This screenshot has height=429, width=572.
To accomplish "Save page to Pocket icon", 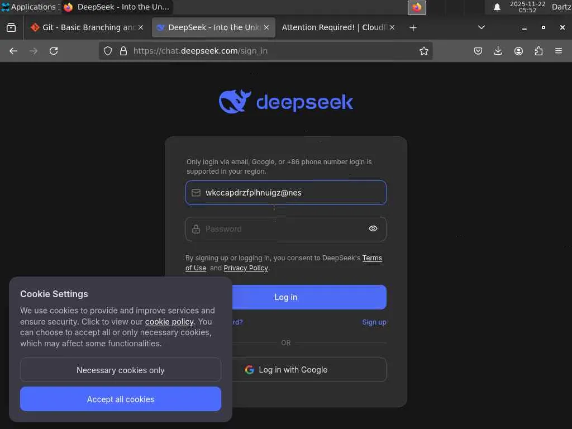I will [478, 51].
